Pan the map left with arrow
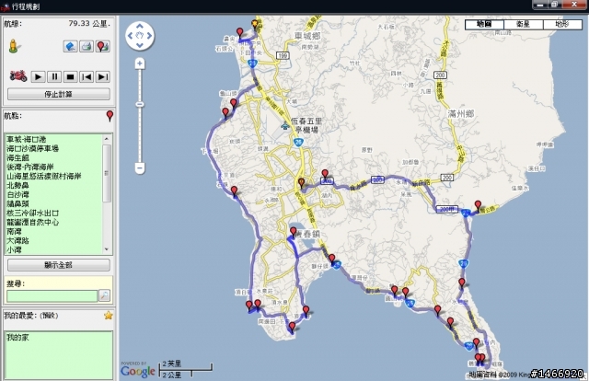Viewport: 589px width, 381px height. (130, 36)
